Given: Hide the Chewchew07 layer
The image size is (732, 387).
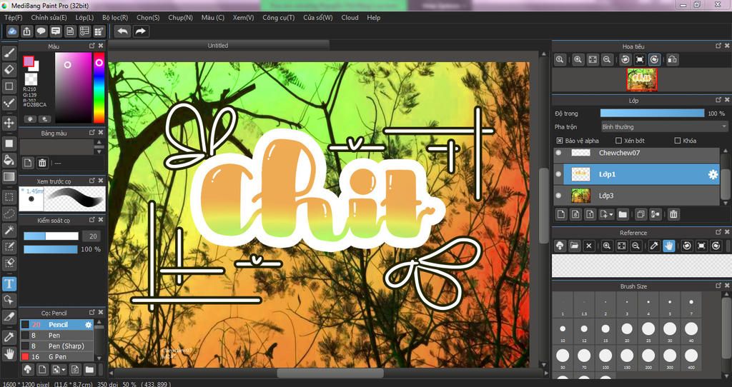Looking at the screenshot, I should coord(559,153).
